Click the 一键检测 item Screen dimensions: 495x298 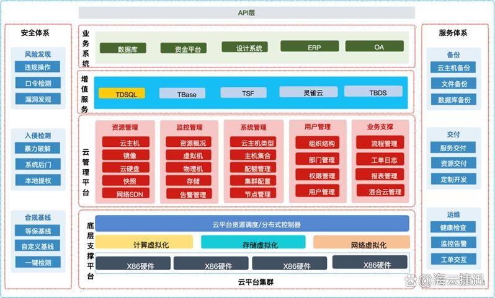coord(38,262)
